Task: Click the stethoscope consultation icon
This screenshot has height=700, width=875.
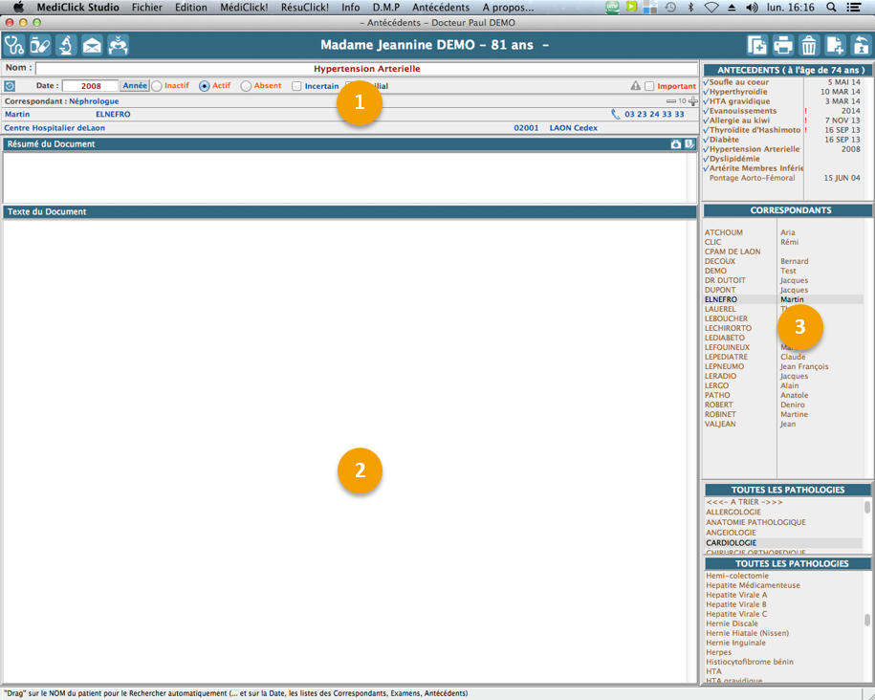Action: coord(14,45)
